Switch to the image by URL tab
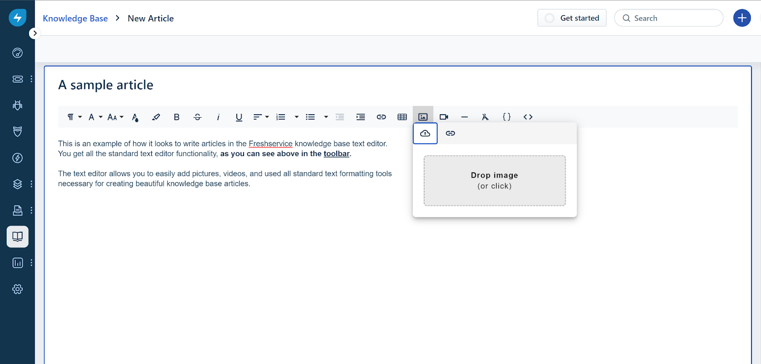 pyautogui.click(x=450, y=133)
